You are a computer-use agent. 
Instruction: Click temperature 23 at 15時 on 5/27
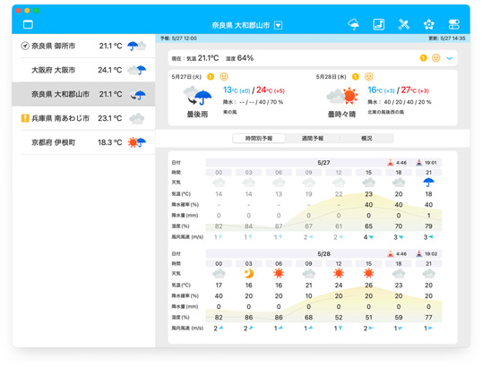click(x=368, y=194)
